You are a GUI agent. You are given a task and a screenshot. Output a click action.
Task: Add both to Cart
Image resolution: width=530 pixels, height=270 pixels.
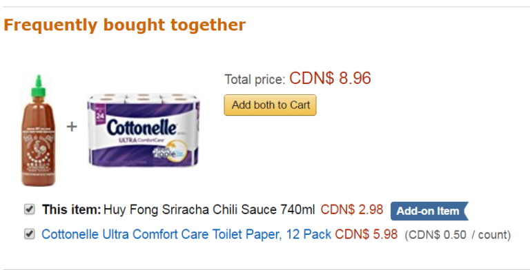(x=270, y=105)
